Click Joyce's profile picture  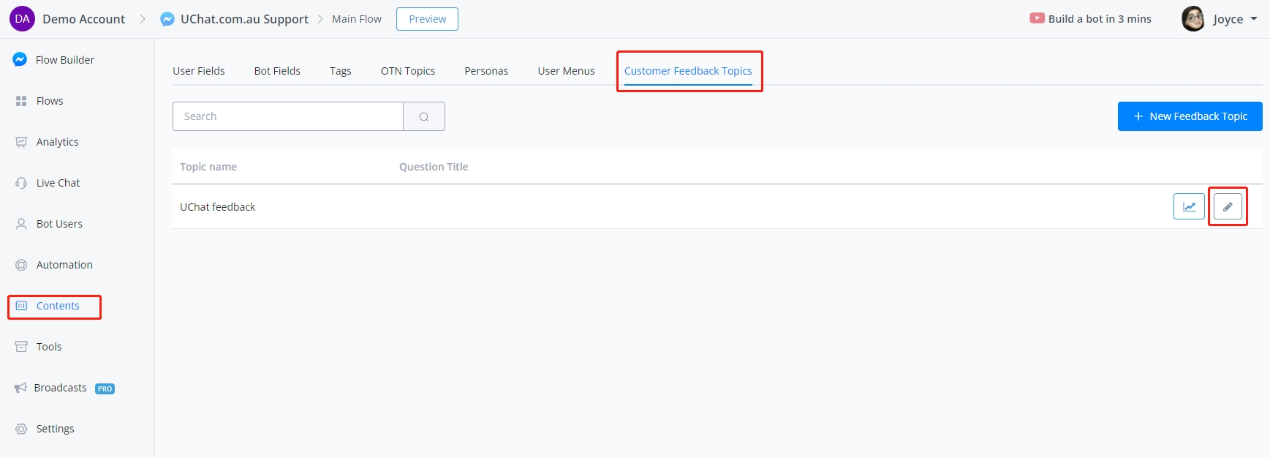(x=1192, y=19)
